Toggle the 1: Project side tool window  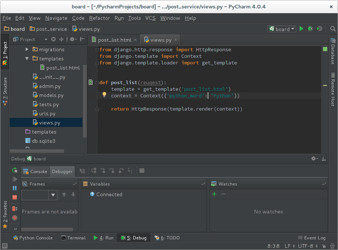tap(5, 53)
